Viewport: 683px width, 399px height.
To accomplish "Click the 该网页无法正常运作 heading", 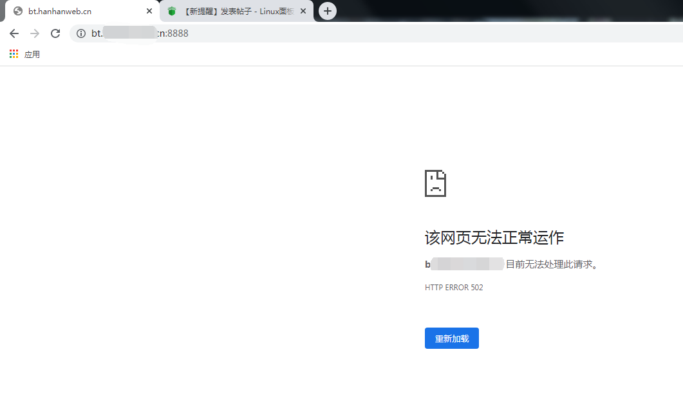I will (x=494, y=237).
